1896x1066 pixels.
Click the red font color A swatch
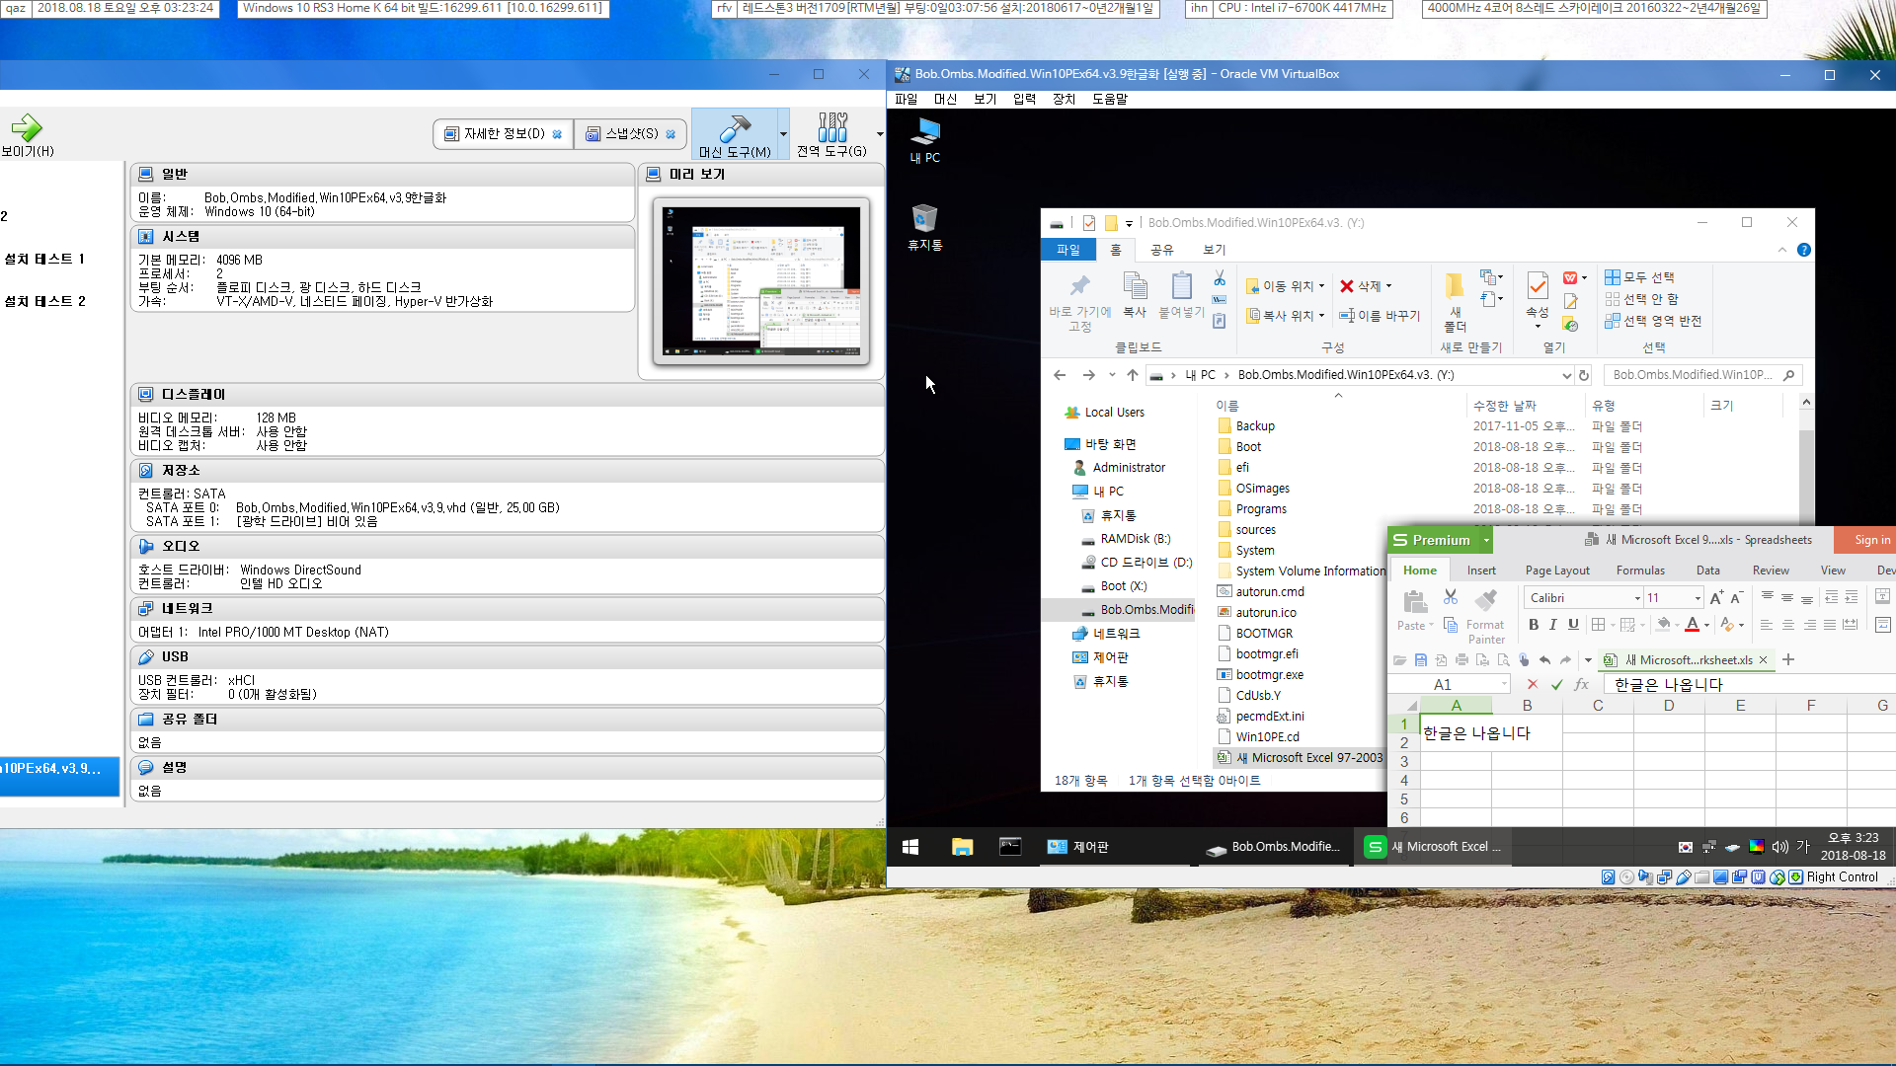click(1692, 625)
